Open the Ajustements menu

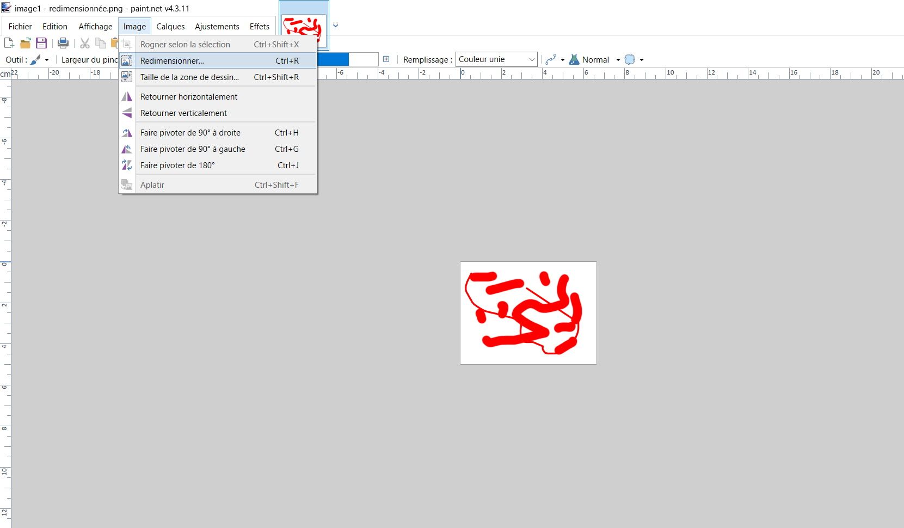[x=217, y=26]
